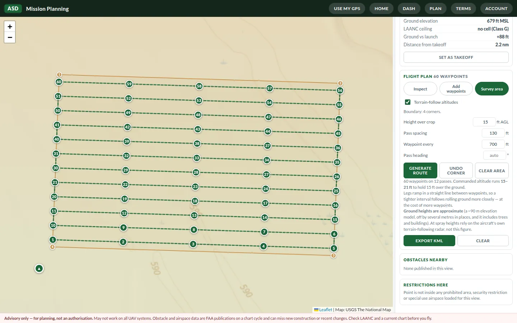Open the DASH page
Image resolution: width=517 pixels, height=323 pixels.
409,9
